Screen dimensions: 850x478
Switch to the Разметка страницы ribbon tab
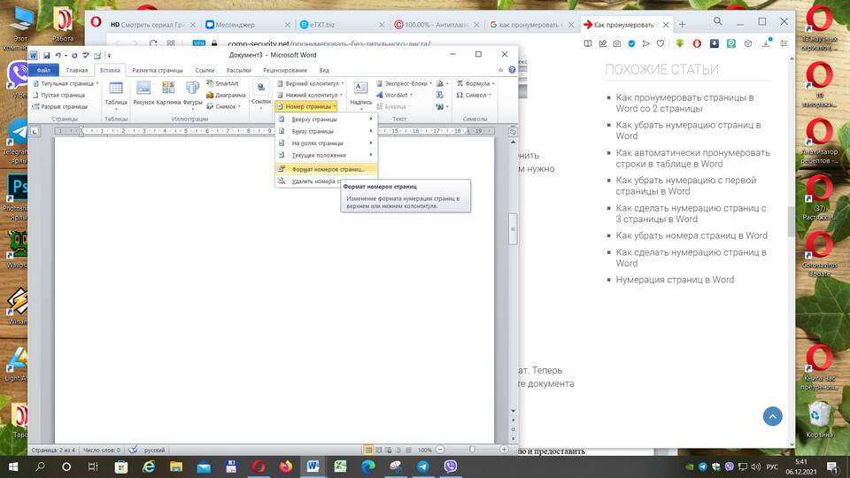click(x=157, y=70)
